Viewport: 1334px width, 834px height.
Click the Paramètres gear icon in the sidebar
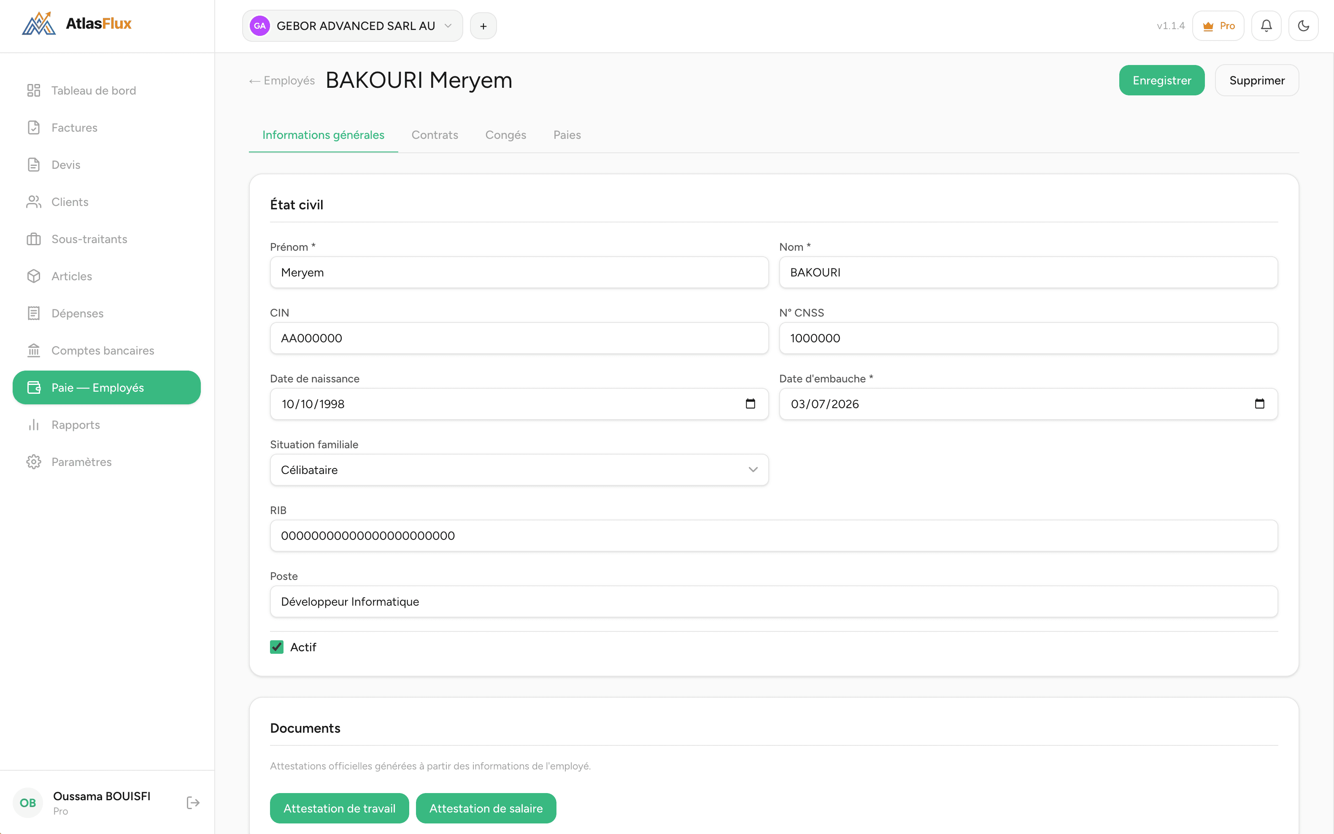[34, 462]
